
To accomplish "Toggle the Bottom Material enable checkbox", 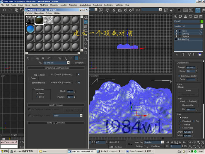I will [x=79, y=82].
